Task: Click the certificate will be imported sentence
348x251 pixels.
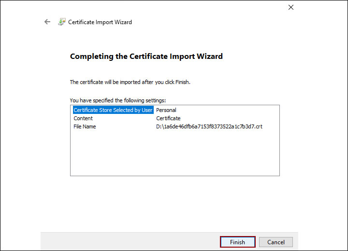Action: tap(130, 82)
